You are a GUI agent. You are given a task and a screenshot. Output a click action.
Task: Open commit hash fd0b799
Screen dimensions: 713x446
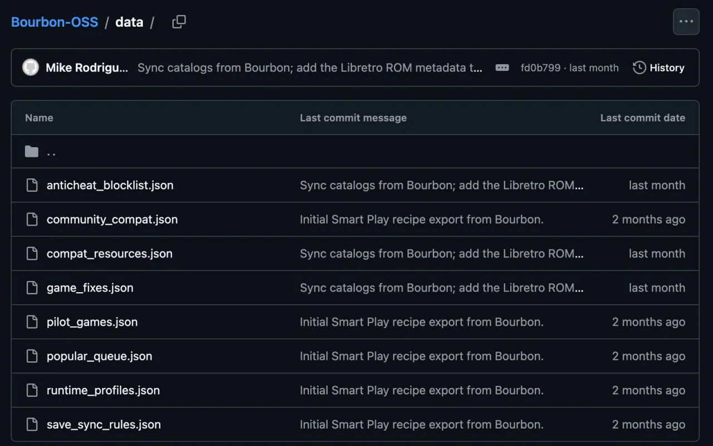[x=540, y=68]
